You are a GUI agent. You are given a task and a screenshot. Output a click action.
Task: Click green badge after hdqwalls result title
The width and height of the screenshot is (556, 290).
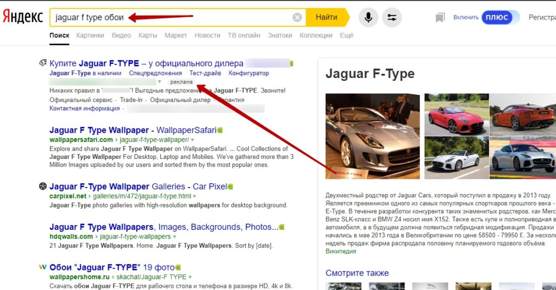282,227
